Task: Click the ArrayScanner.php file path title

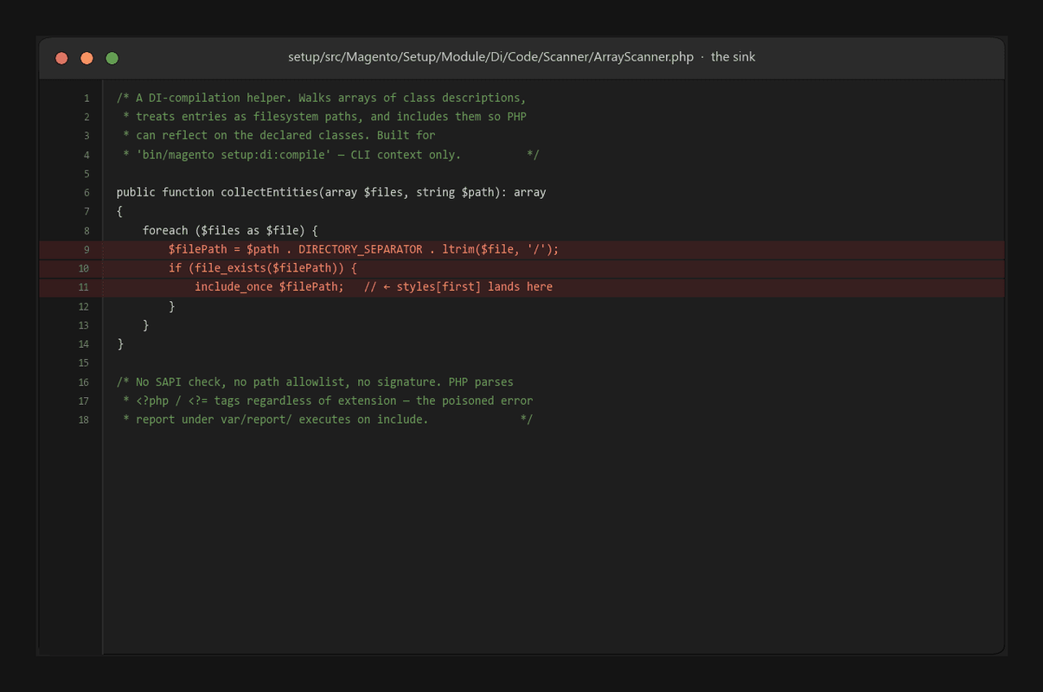Action: 490,57
